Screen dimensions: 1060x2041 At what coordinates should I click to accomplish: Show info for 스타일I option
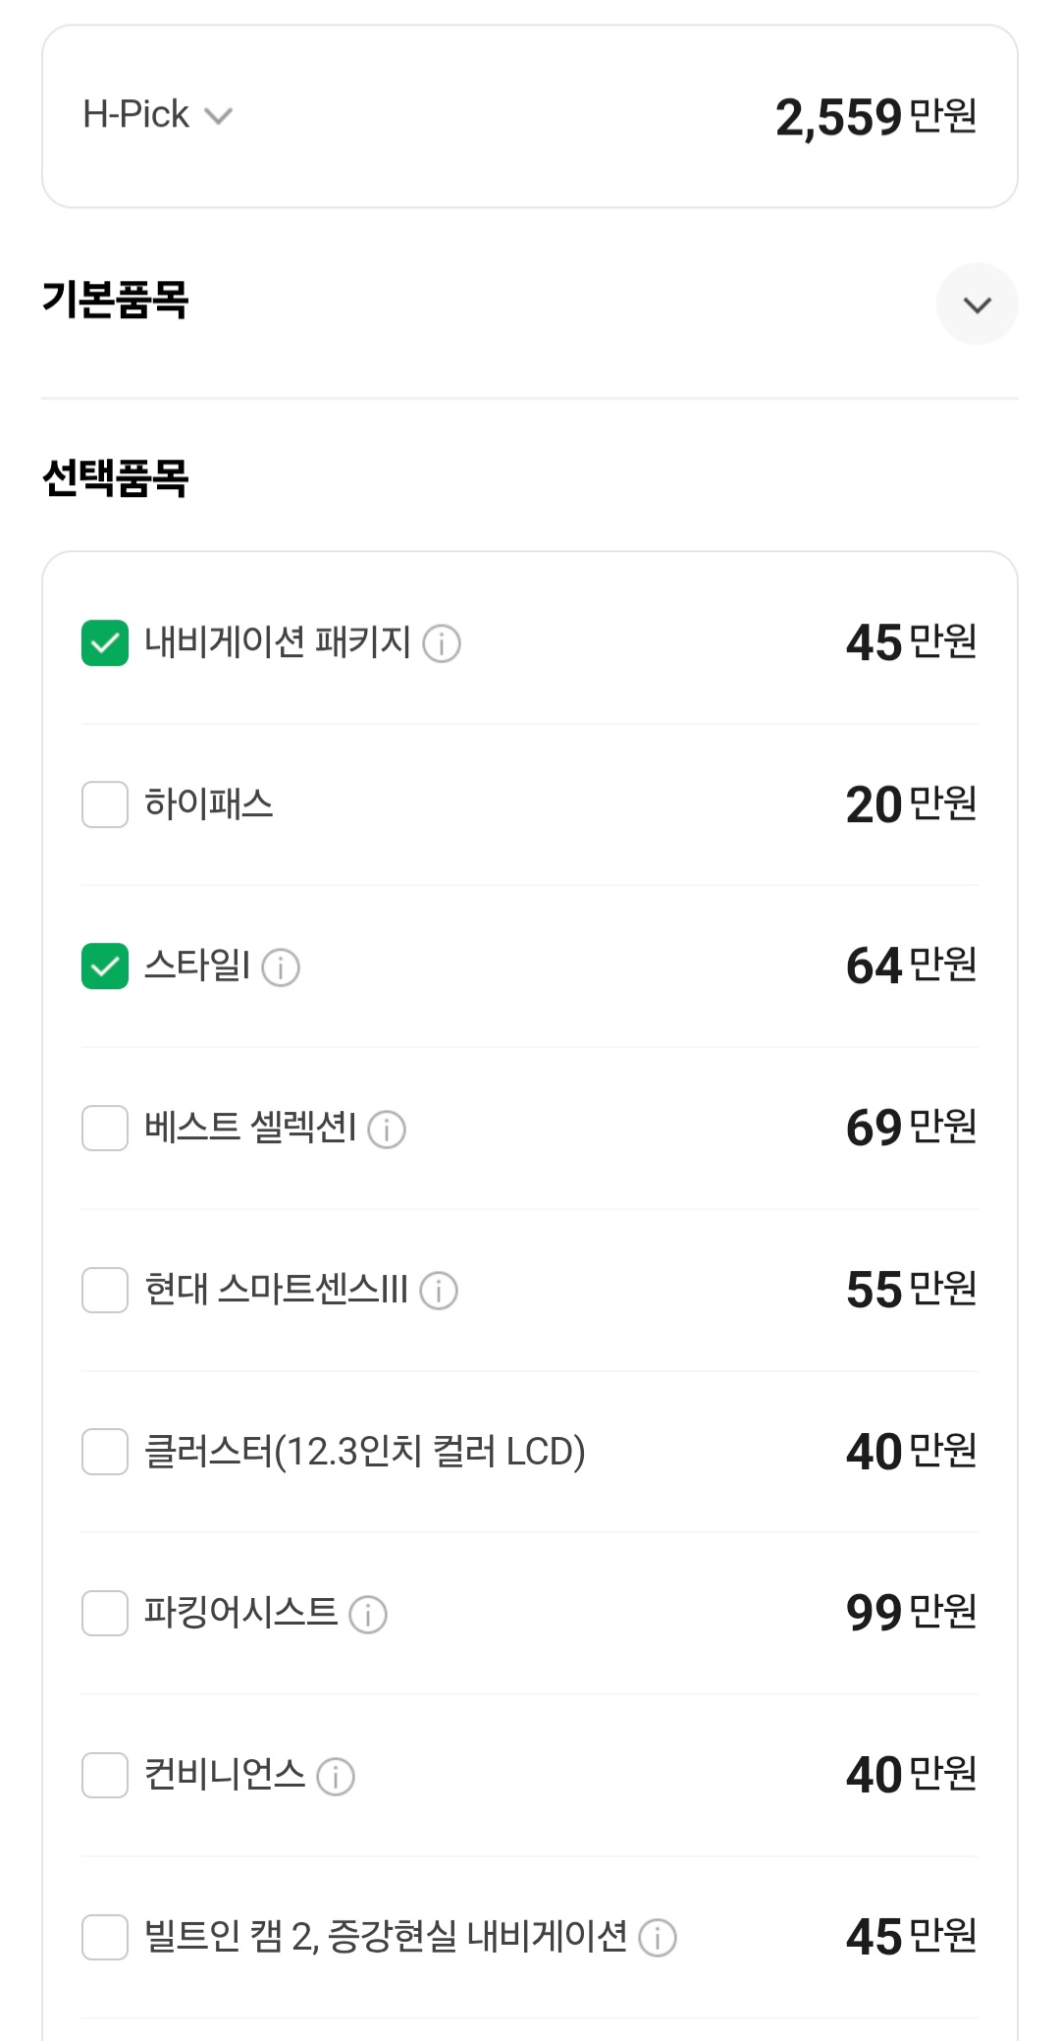[281, 967]
